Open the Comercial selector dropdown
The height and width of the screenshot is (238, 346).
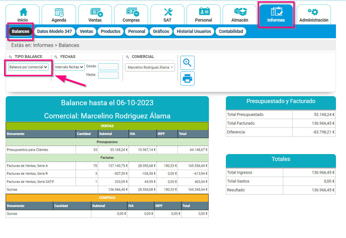coord(150,67)
